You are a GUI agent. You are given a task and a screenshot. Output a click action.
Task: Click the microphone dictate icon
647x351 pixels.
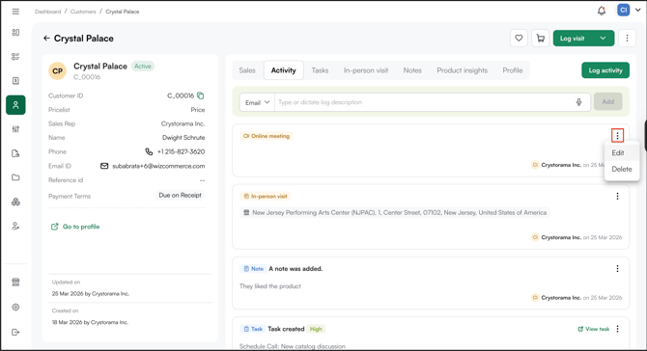(x=578, y=102)
